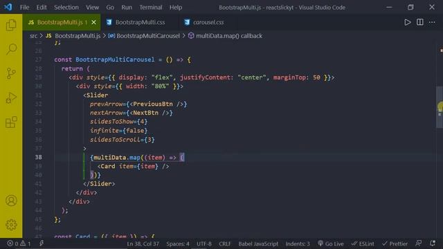Click the lightning bolt status icon
Screen dimensions: 443x249
[x=42, y=243]
